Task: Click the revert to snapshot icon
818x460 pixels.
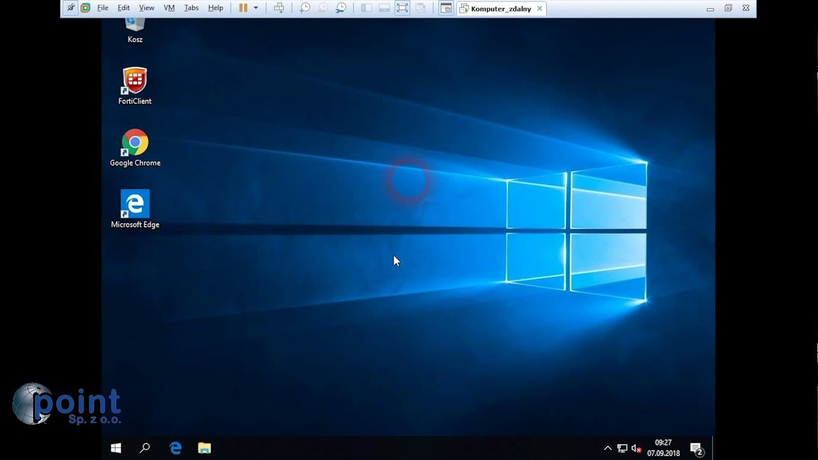Action: click(x=323, y=8)
